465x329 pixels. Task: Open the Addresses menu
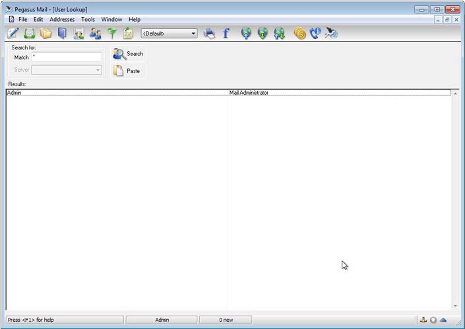click(x=62, y=20)
